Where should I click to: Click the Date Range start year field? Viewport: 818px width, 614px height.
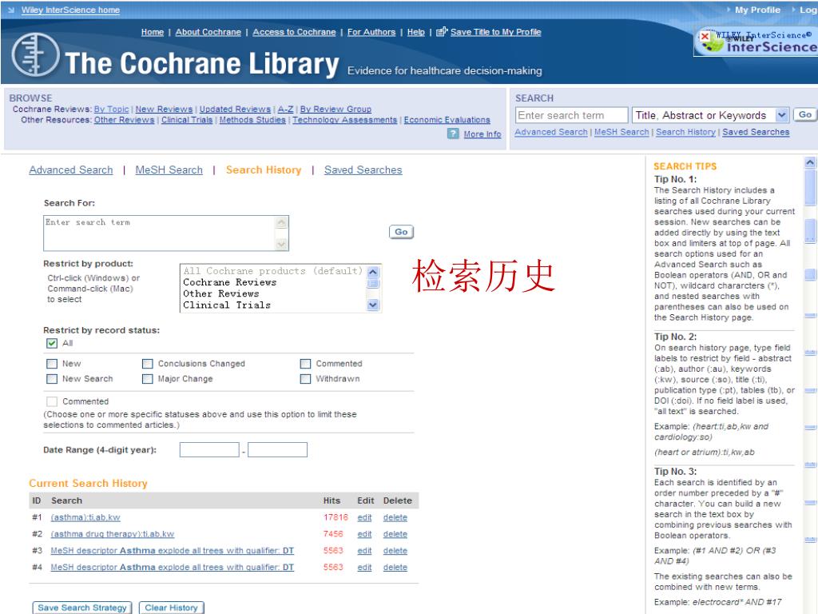(209, 449)
